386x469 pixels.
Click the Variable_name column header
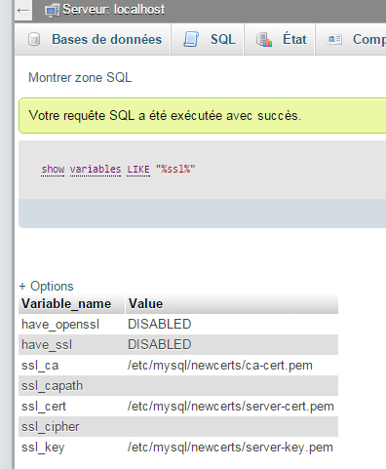click(71, 304)
